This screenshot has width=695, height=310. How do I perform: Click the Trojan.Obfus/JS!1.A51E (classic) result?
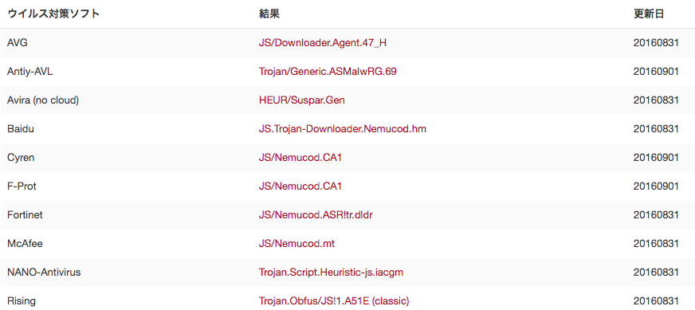click(x=334, y=301)
